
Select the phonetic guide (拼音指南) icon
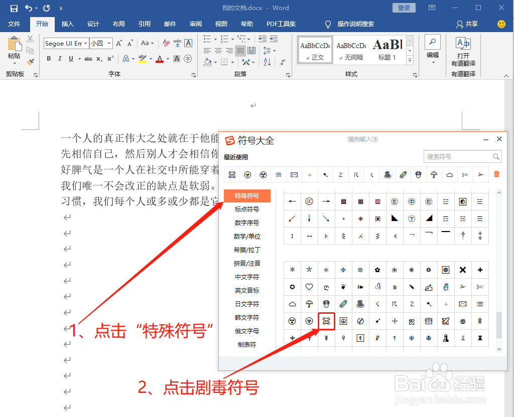point(177,44)
